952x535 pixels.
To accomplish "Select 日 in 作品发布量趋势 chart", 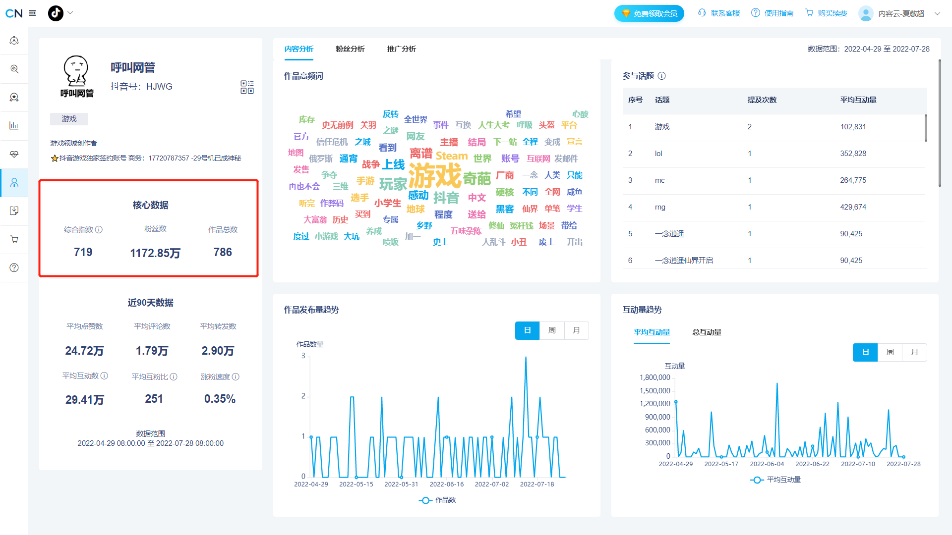I will pos(528,330).
